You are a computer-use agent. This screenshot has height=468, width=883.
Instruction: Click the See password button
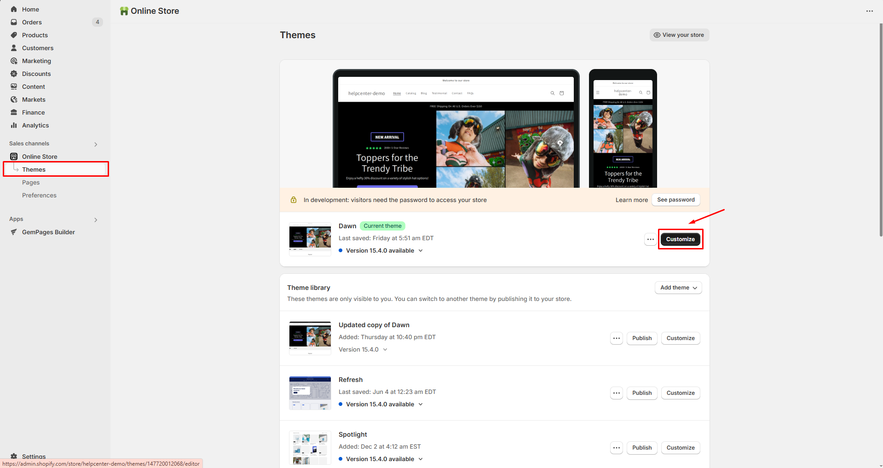[675, 200]
